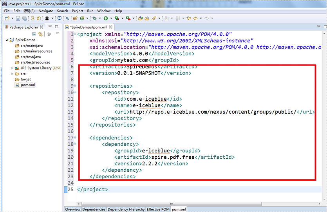Fold the dependency element at line 18
The height and width of the screenshot is (212, 327).
point(75,144)
